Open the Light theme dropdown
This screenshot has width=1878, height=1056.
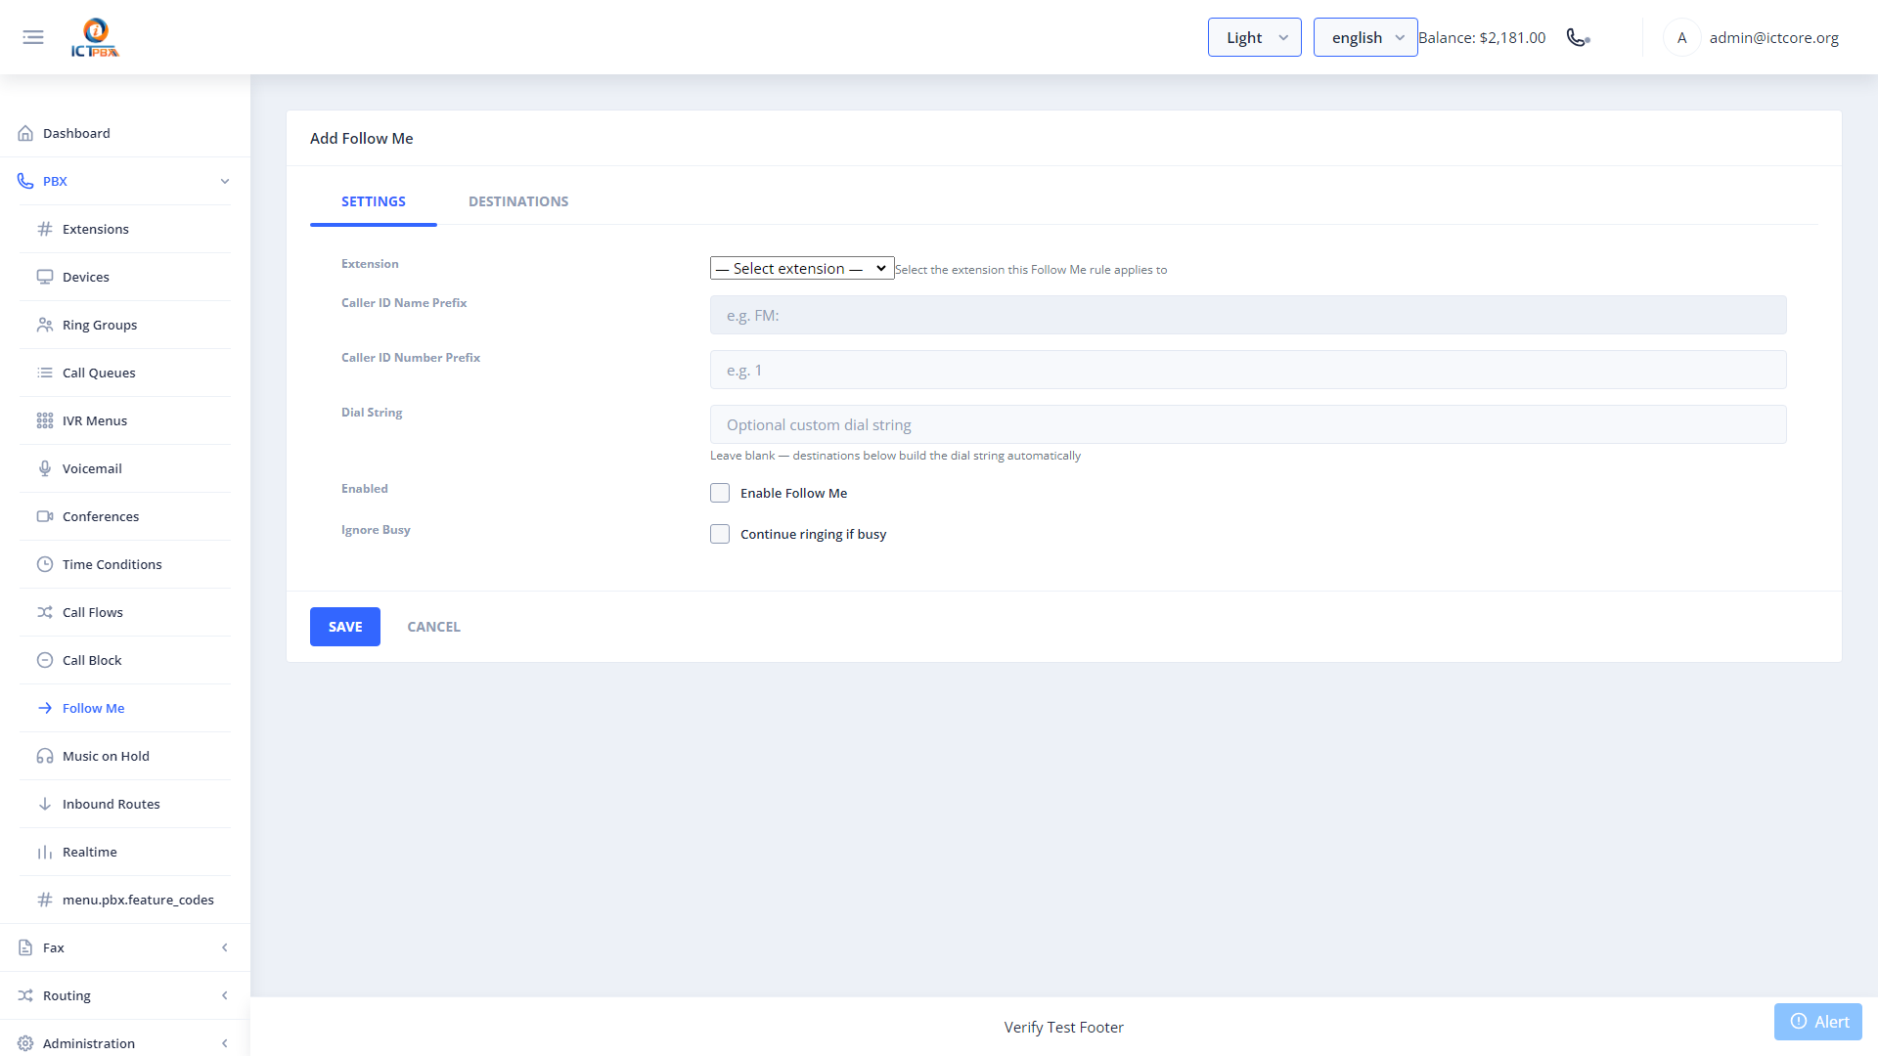pyautogui.click(x=1254, y=37)
